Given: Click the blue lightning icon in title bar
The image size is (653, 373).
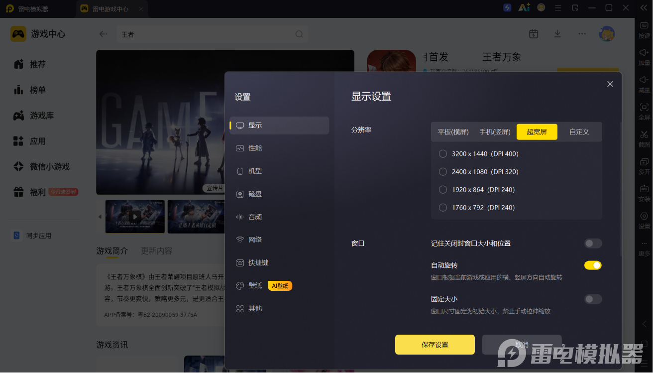Looking at the screenshot, I should tap(507, 7).
